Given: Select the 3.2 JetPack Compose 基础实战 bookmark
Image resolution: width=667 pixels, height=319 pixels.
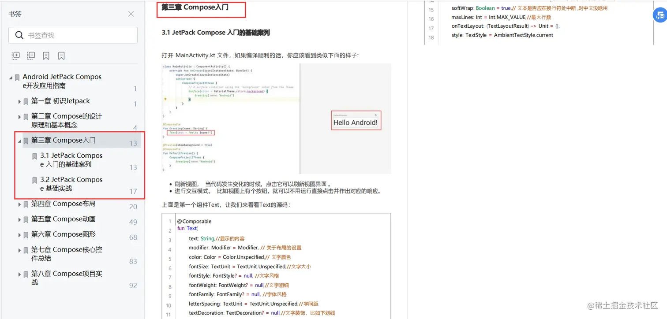Looking at the screenshot, I should click(x=69, y=184).
